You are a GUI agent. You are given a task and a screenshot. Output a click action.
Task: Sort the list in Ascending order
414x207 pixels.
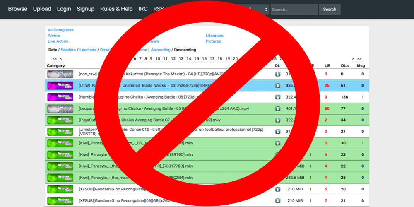click(161, 50)
